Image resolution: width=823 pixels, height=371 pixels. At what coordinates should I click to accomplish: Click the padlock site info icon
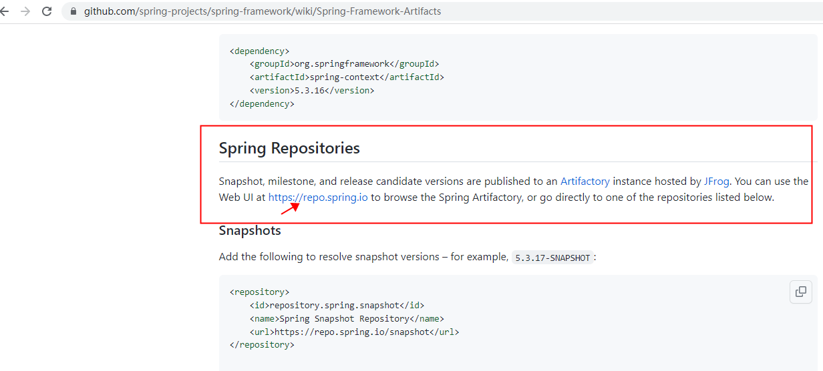[73, 11]
